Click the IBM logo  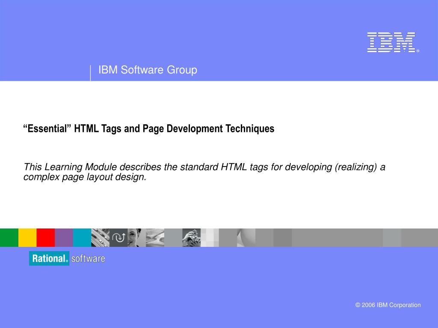[391, 43]
